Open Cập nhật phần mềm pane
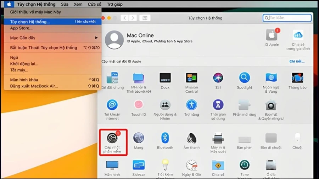Viewport: 319px width, 179px height. tap(112, 143)
